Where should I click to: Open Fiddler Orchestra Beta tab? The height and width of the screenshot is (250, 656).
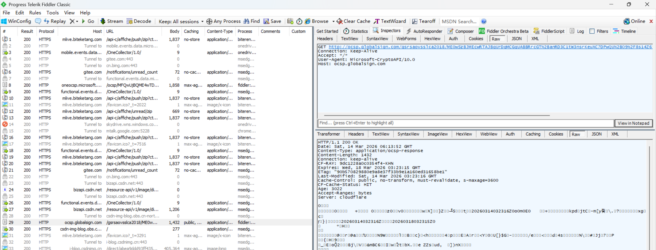[504, 31]
